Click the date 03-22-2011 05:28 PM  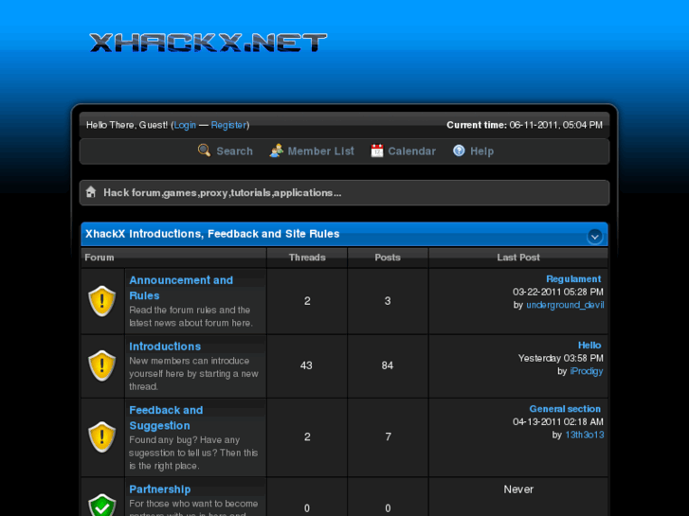(x=558, y=292)
